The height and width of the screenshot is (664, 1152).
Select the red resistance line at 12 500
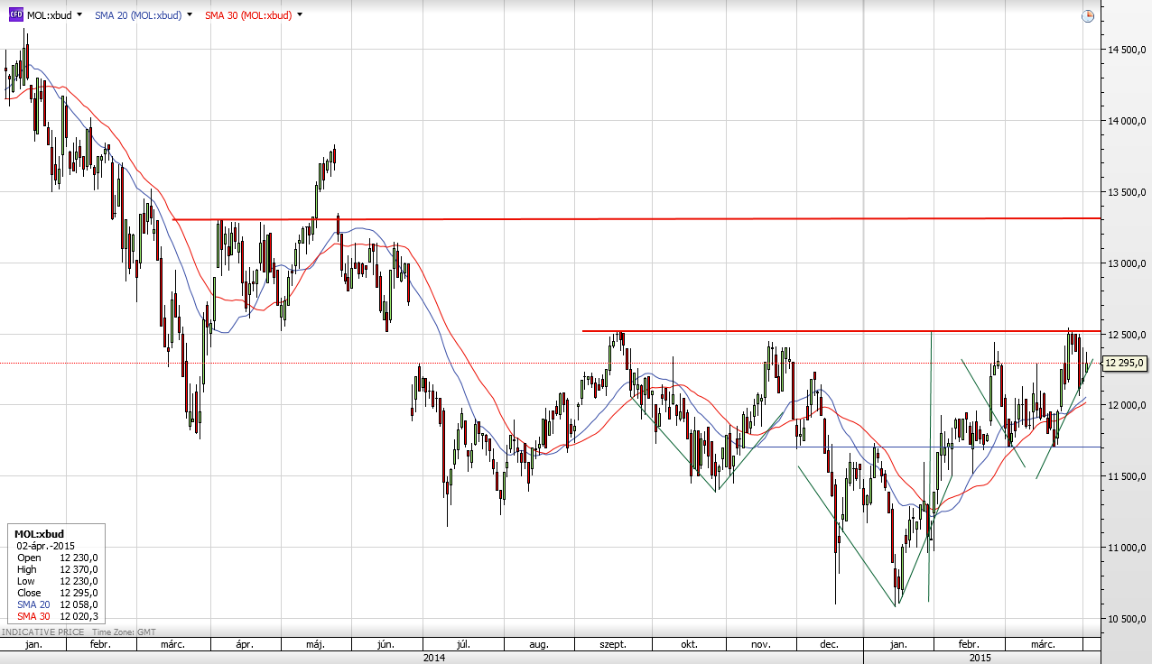click(x=840, y=331)
